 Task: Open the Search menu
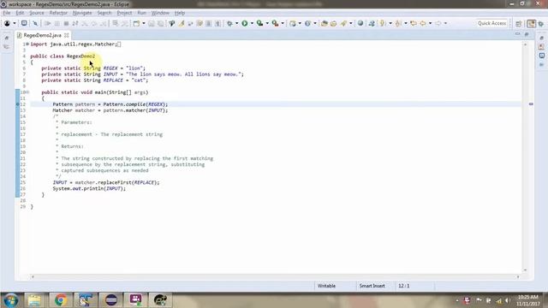click(104, 13)
